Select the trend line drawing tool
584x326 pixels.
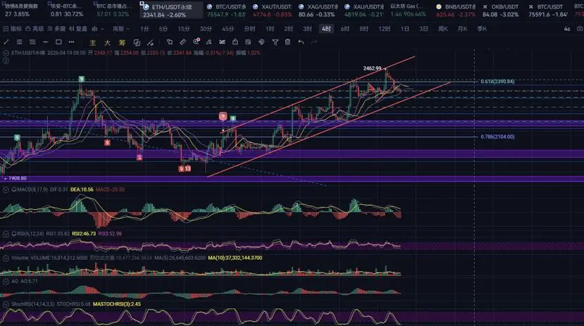coord(6,42)
